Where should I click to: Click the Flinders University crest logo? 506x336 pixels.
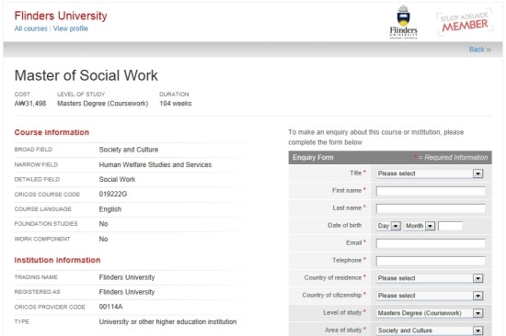(403, 22)
